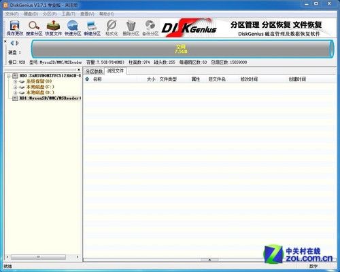This screenshot has width=340, height=272.
Task: Click the drive icon beside 系统保留(0)
Action: coord(22,81)
